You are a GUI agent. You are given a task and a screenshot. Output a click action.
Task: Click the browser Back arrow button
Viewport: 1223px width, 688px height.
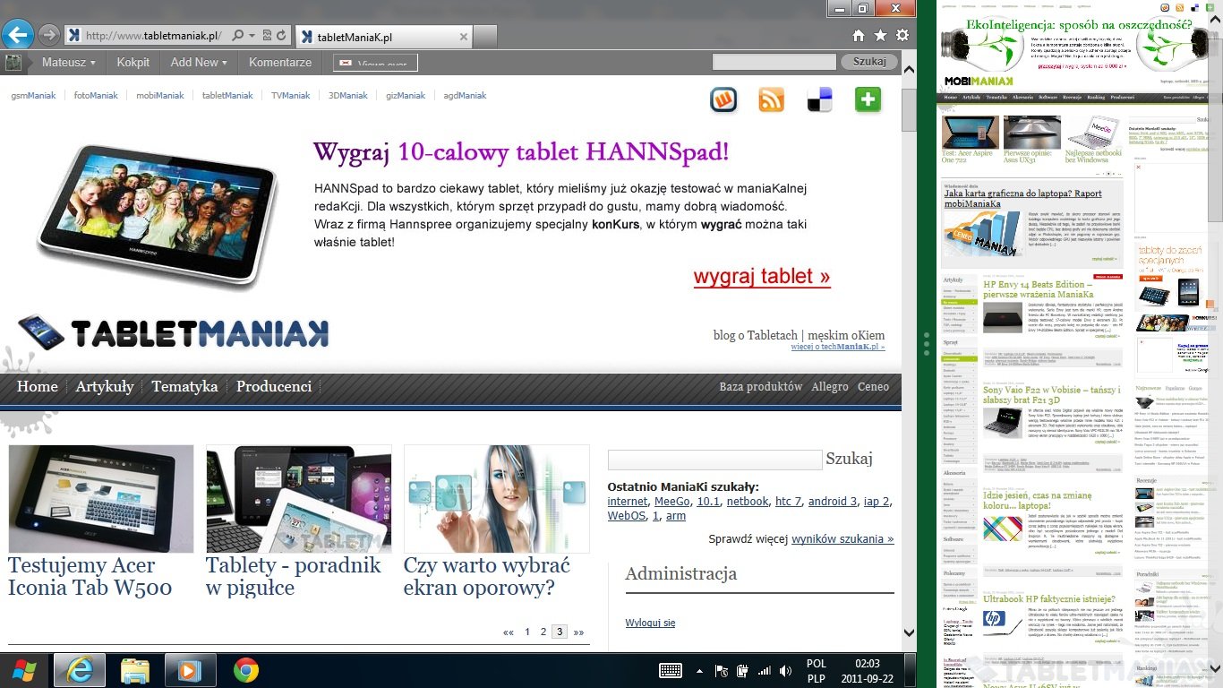coord(18,35)
